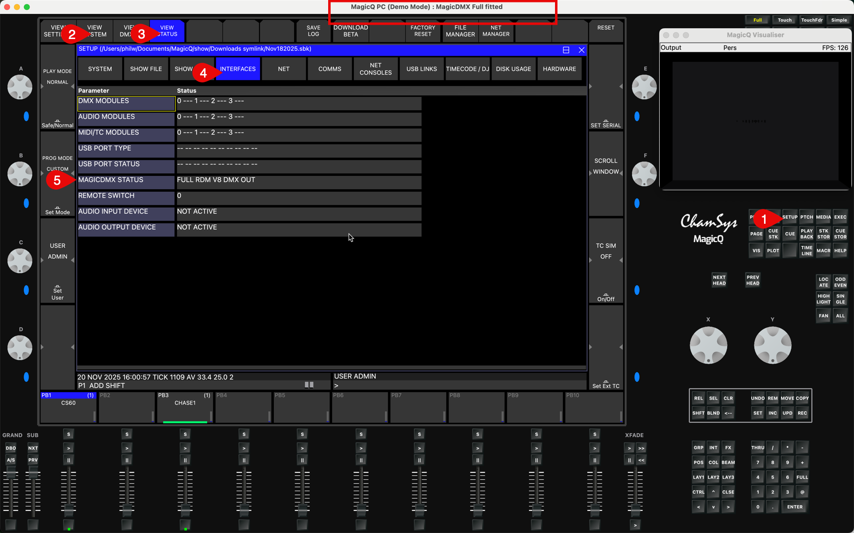Click the PLAY BACK key

tap(807, 234)
